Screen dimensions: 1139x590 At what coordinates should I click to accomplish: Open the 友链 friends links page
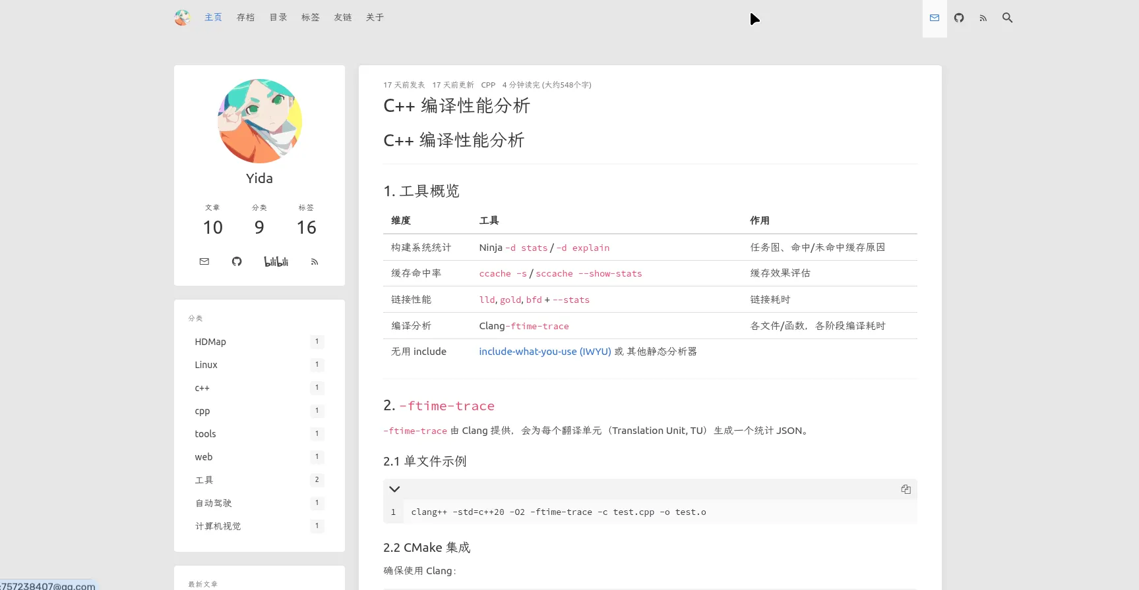pyautogui.click(x=342, y=18)
